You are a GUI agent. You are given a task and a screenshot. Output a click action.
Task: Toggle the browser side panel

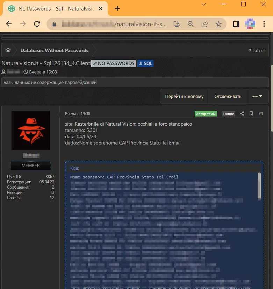(x=236, y=24)
